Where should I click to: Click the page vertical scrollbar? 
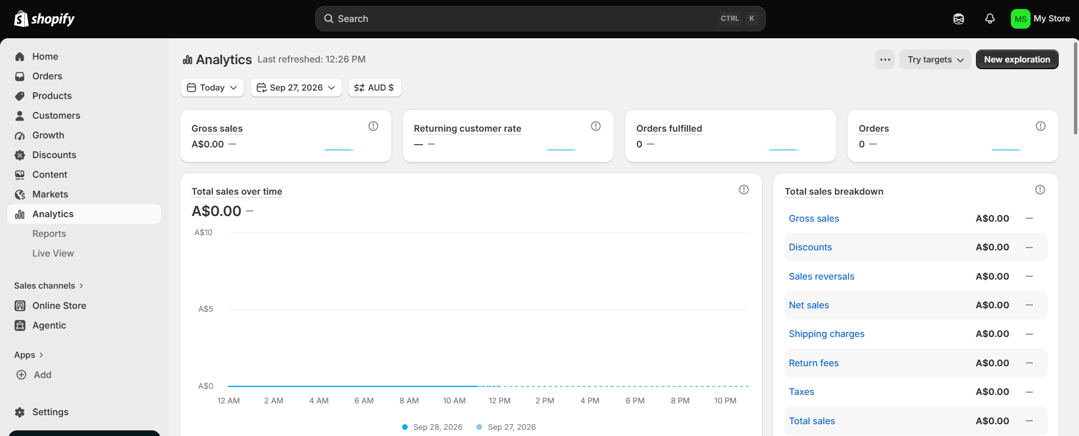coord(1076,87)
